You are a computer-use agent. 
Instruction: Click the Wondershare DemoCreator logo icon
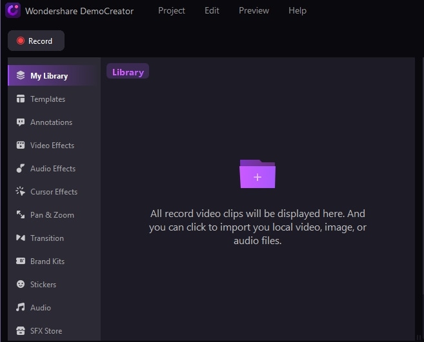coord(13,10)
